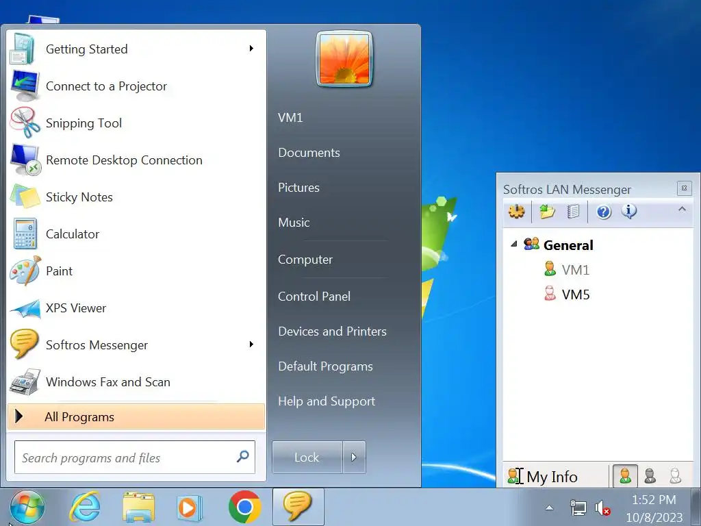Screen dimensions: 701x526
Task: Set status to Available green user icon
Action: coord(625,476)
